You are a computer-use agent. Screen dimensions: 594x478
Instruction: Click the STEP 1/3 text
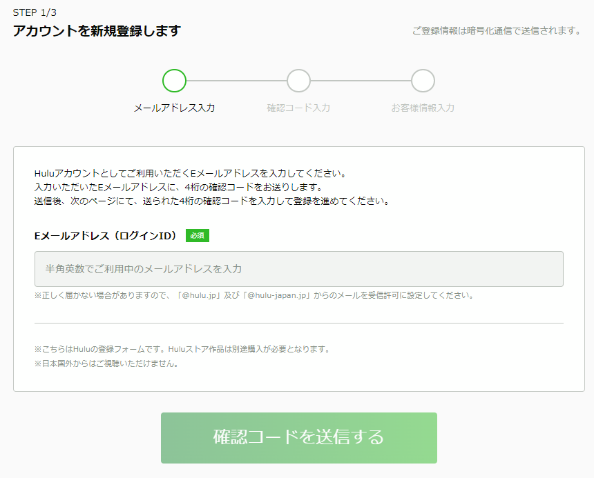(35, 12)
